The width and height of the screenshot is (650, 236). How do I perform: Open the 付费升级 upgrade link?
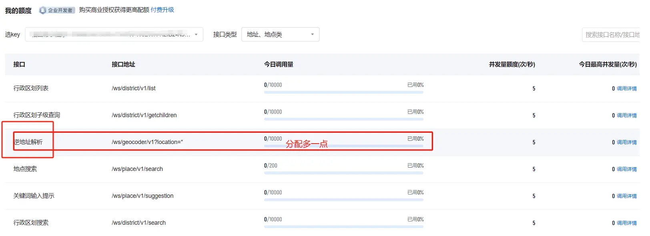click(162, 10)
